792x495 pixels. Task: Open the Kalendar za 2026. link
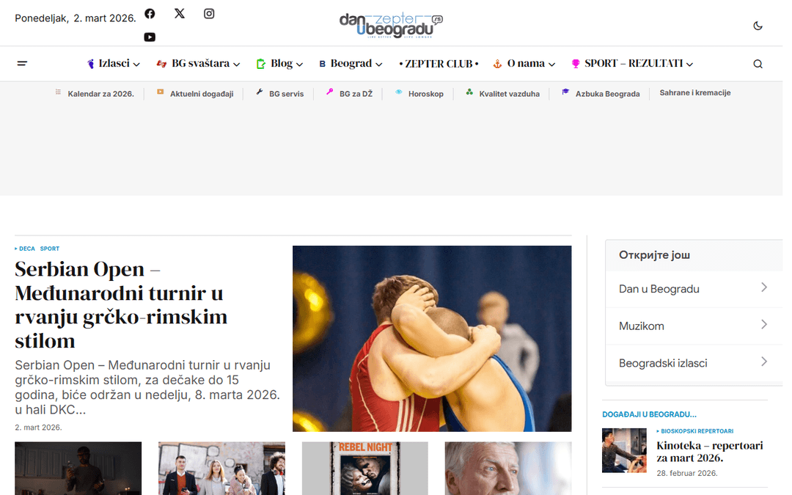point(101,94)
